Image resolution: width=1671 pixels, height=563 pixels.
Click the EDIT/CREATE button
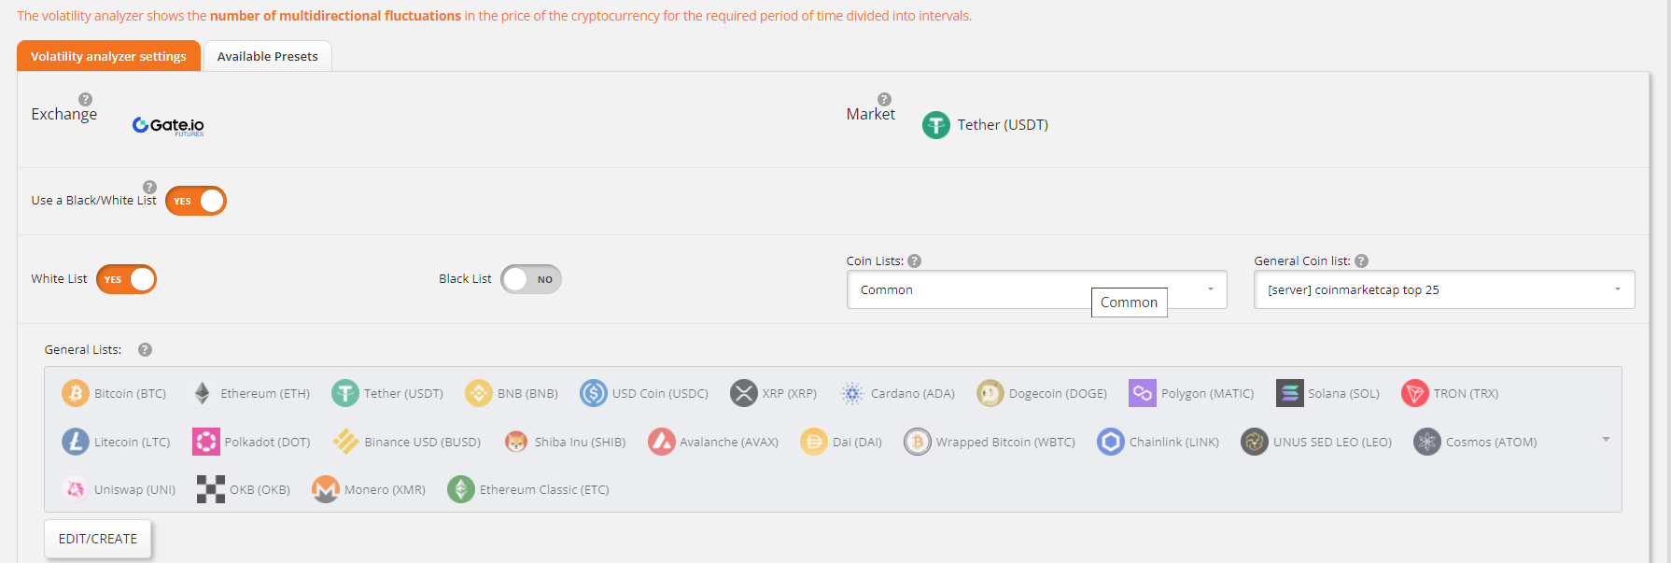pos(98,539)
